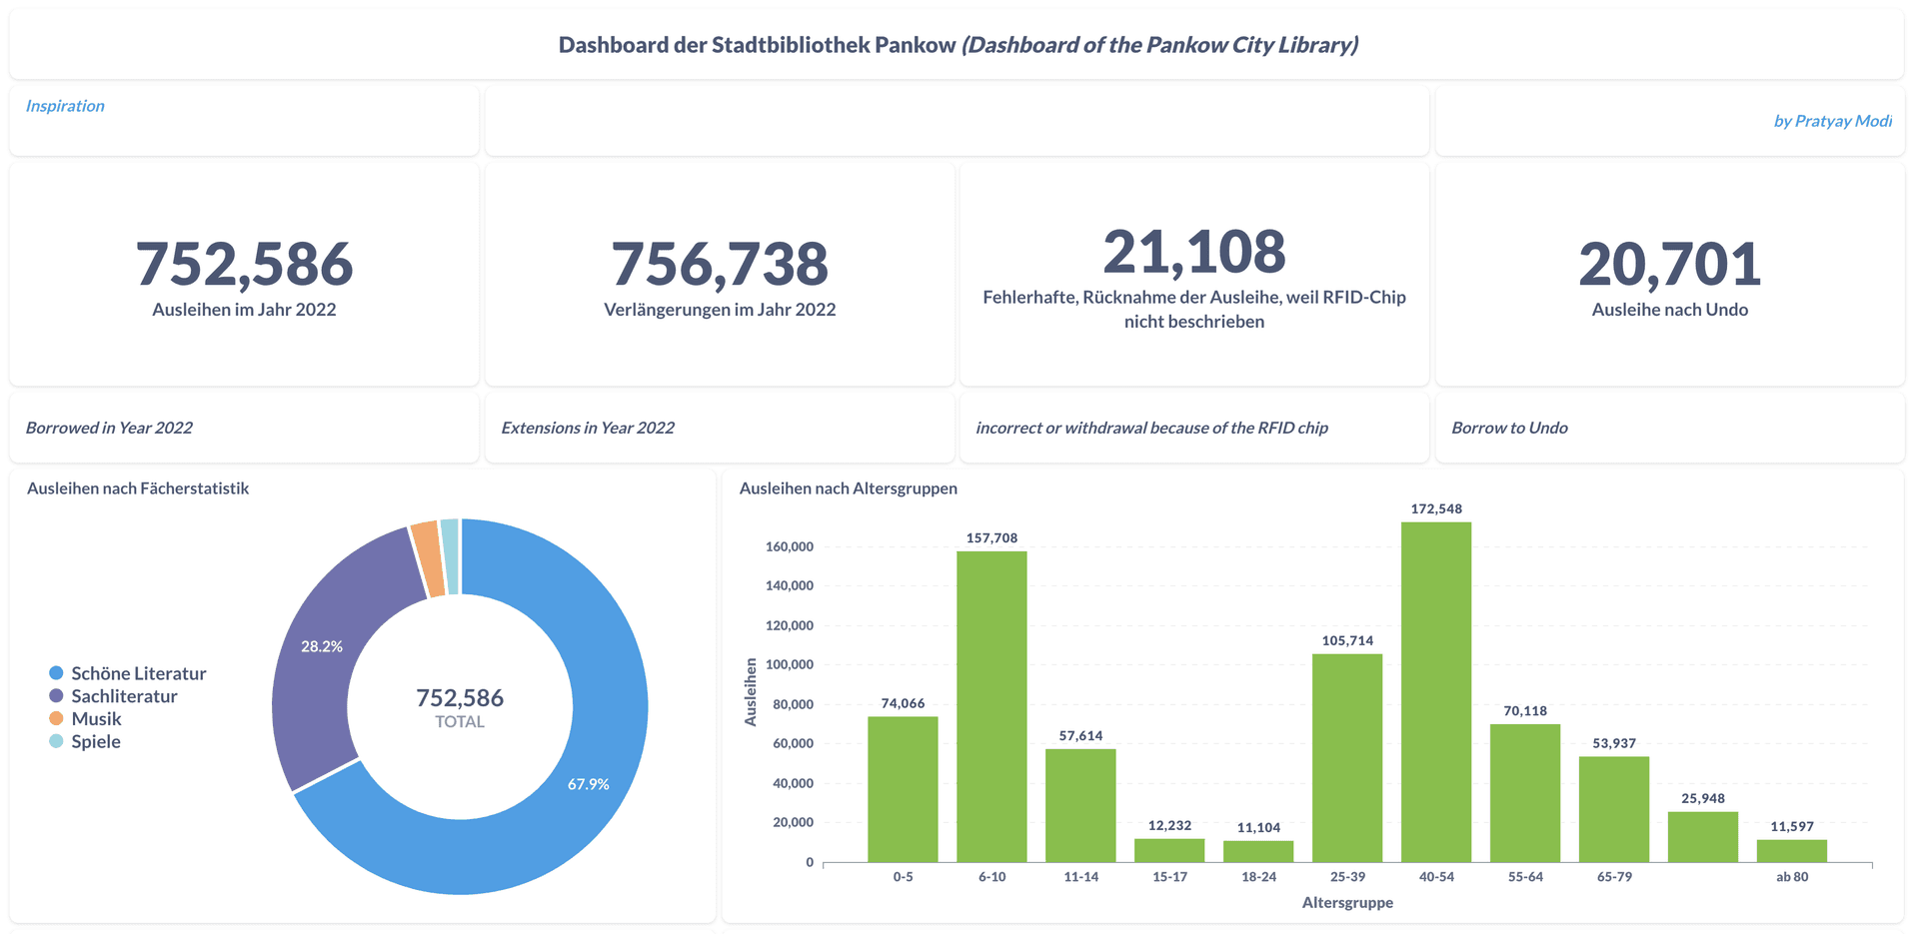Click the ab 80 age group bar
The height and width of the screenshot is (934, 1919).
(x=1792, y=851)
